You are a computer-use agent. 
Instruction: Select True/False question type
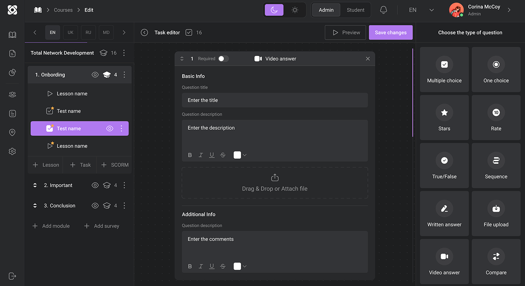[444, 166]
